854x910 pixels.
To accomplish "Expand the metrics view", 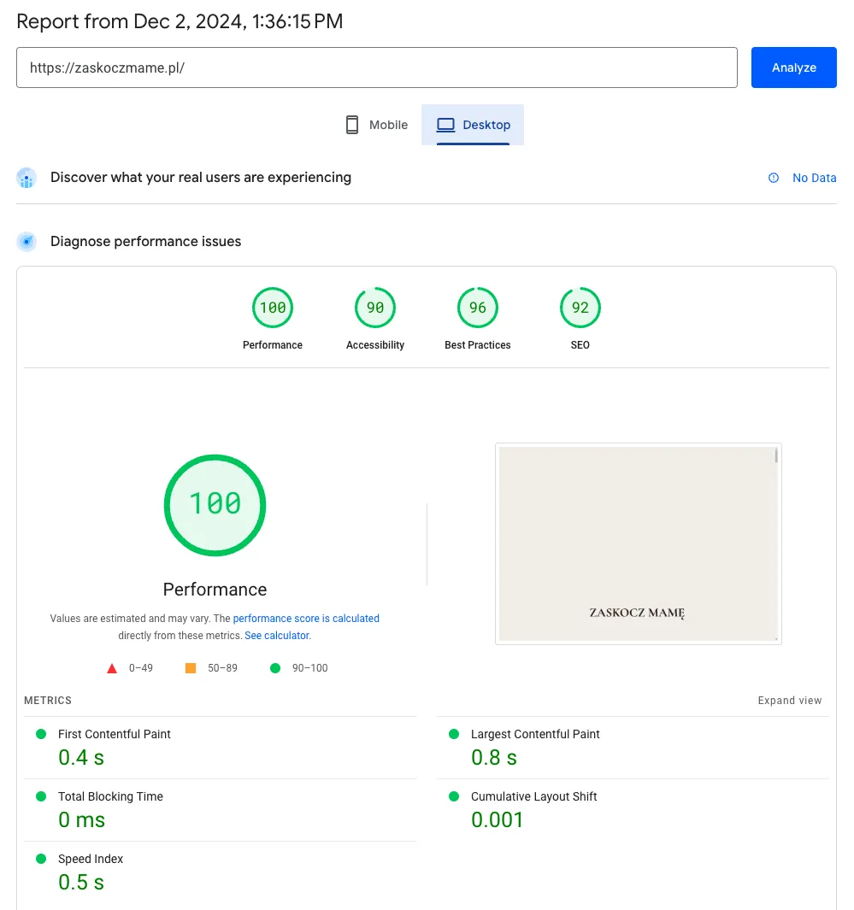I will [x=789, y=701].
